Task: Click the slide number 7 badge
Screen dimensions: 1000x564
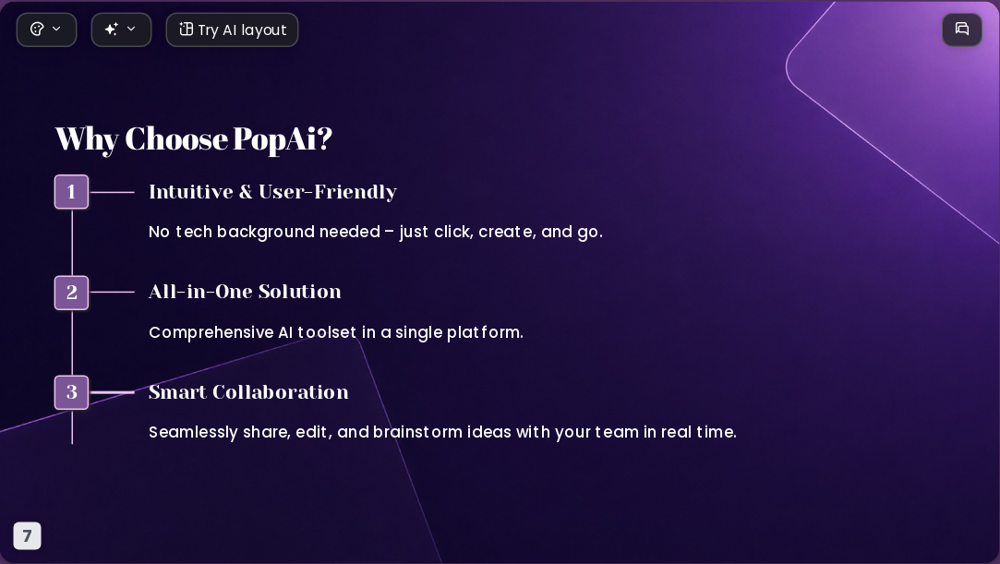Action: (28, 536)
